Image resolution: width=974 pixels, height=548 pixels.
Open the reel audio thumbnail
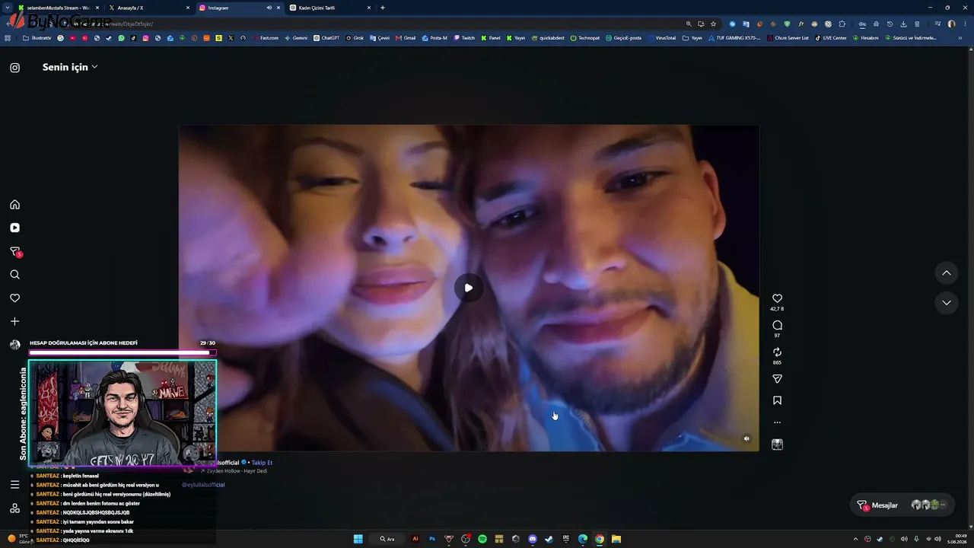coord(777,444)
